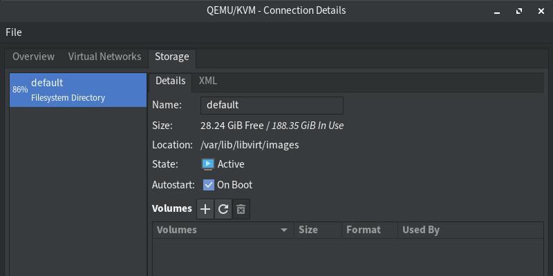The width and height of the screenshot is (553, 276).
Task: Switch to the Overview tab
Action: coord(33,57)
